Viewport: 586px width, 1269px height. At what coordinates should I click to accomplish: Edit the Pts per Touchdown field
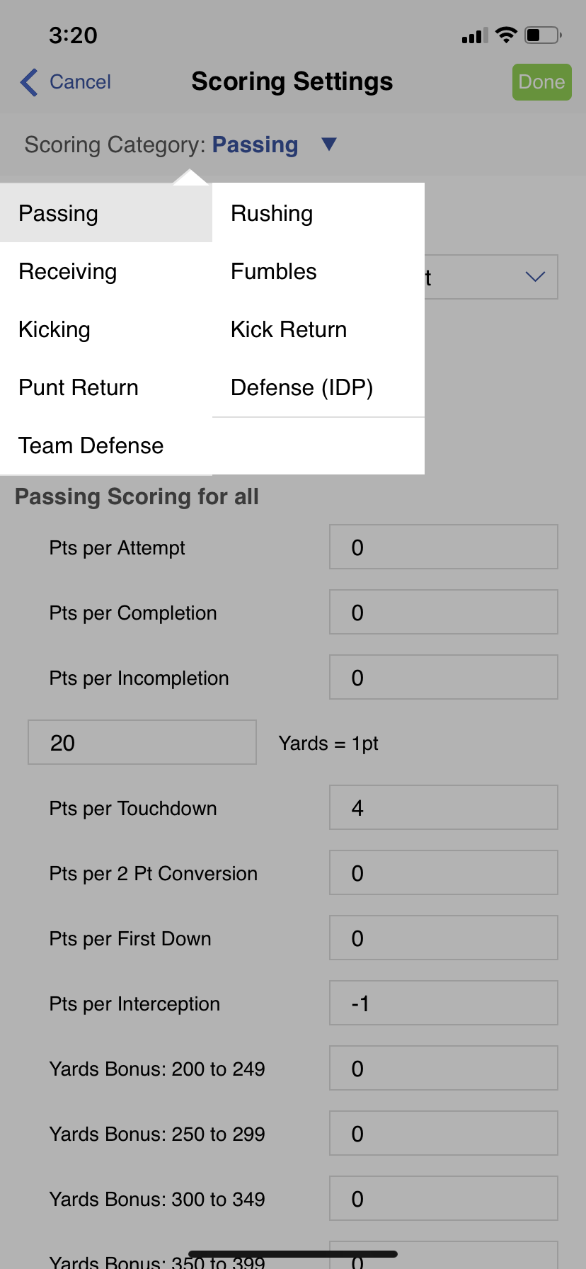coord(443,807)
